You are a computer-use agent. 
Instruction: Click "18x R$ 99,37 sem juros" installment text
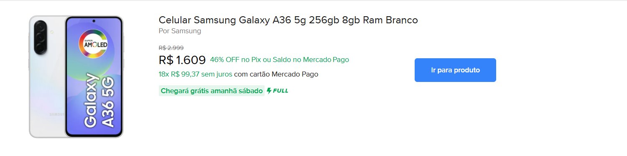pos(196,74)
